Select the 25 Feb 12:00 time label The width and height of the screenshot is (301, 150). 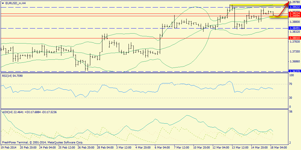coord(67,148)
